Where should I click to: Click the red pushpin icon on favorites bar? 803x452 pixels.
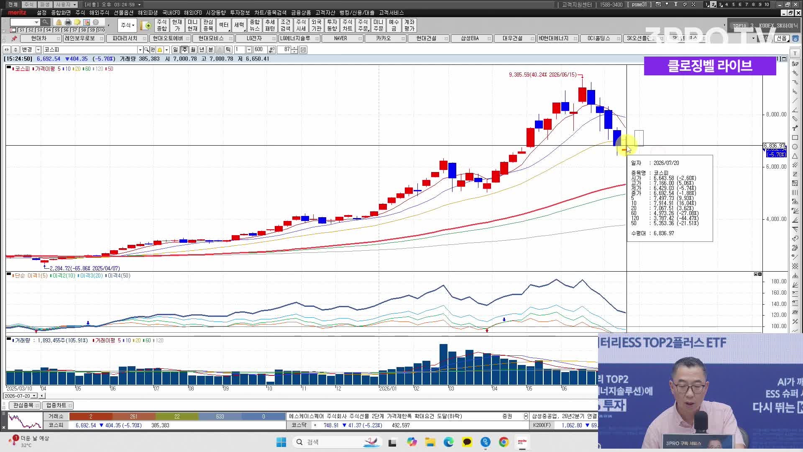[x=14, y=38]
